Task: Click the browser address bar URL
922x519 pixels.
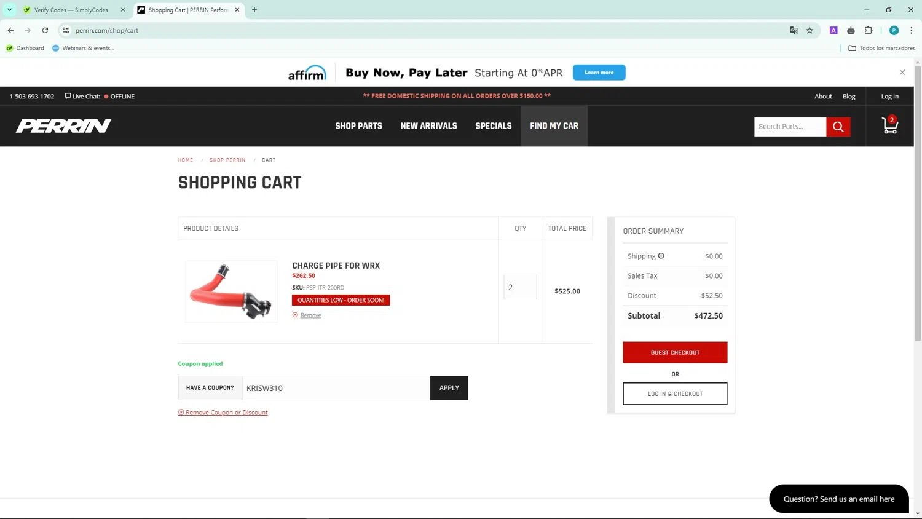Action: 107,30
